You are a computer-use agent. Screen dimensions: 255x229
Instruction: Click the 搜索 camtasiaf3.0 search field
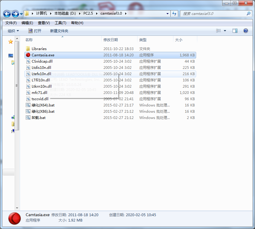[x=213, y=14]
